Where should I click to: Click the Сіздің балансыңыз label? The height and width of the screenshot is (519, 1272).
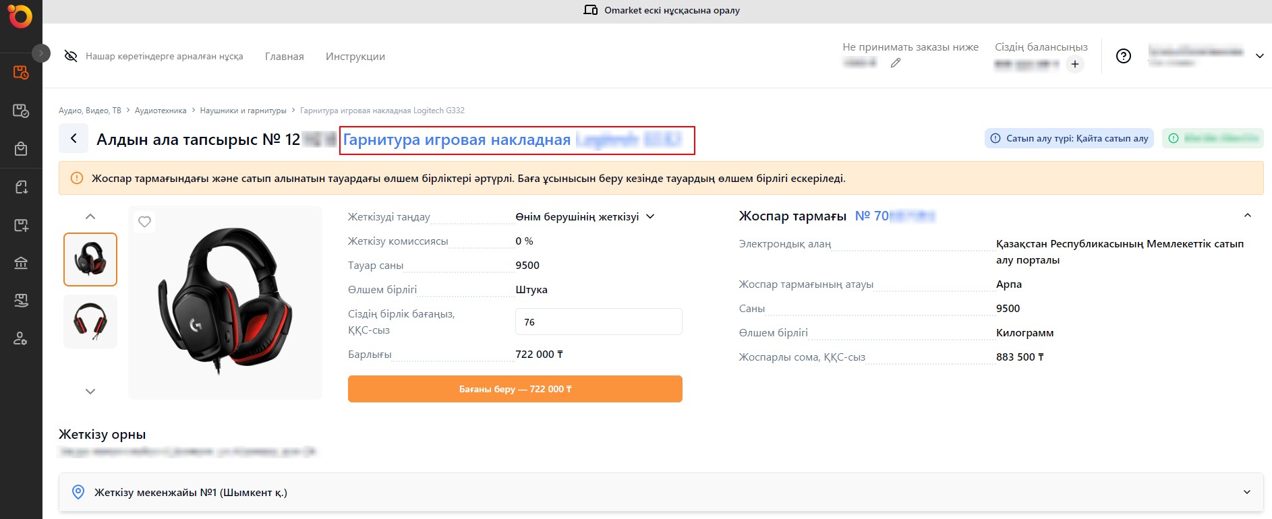point(1041,47)
